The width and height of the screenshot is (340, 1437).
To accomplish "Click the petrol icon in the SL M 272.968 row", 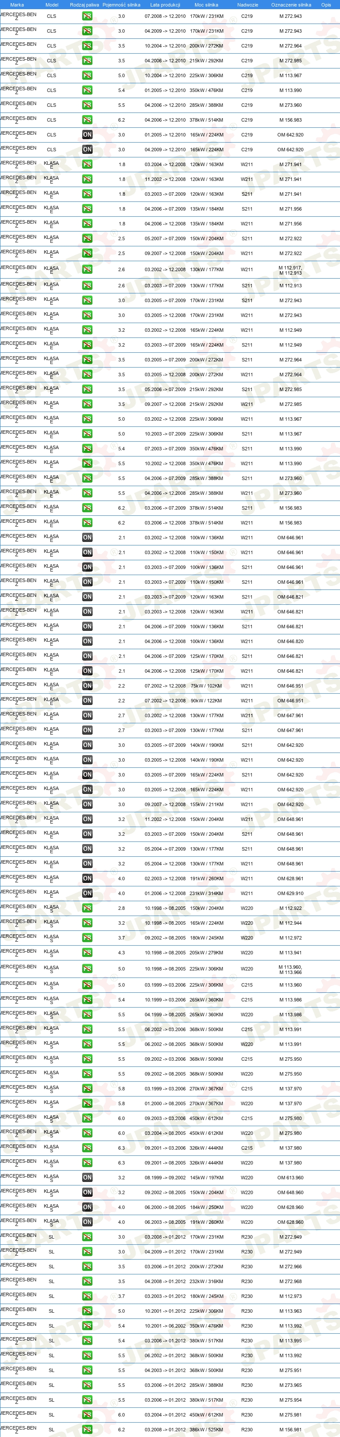I will [87, 1281].
